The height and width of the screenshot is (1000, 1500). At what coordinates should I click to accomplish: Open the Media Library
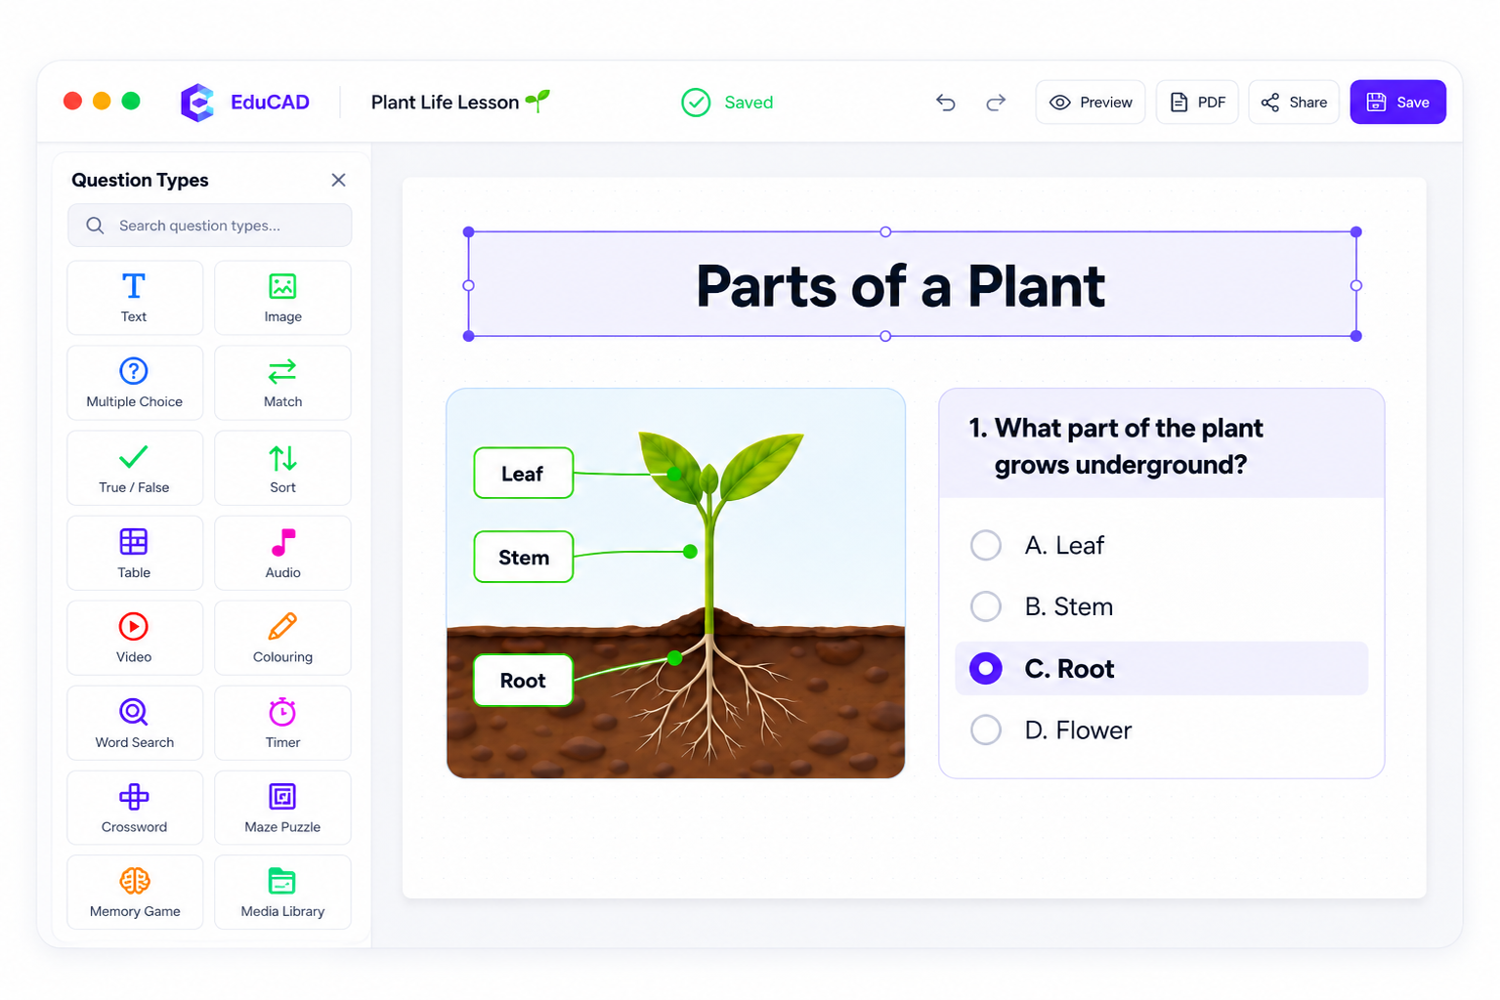click(x=282, y=893)
